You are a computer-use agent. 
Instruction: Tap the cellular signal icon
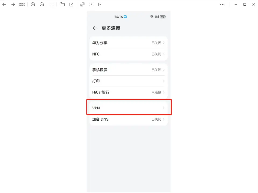157,17
